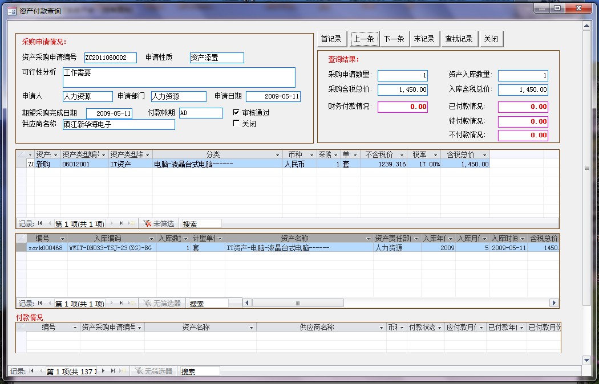The height and width of the screenshot is (384, 599).
Task: Click 申请日期 field 2009-05-11
Action: coord(273,96)
